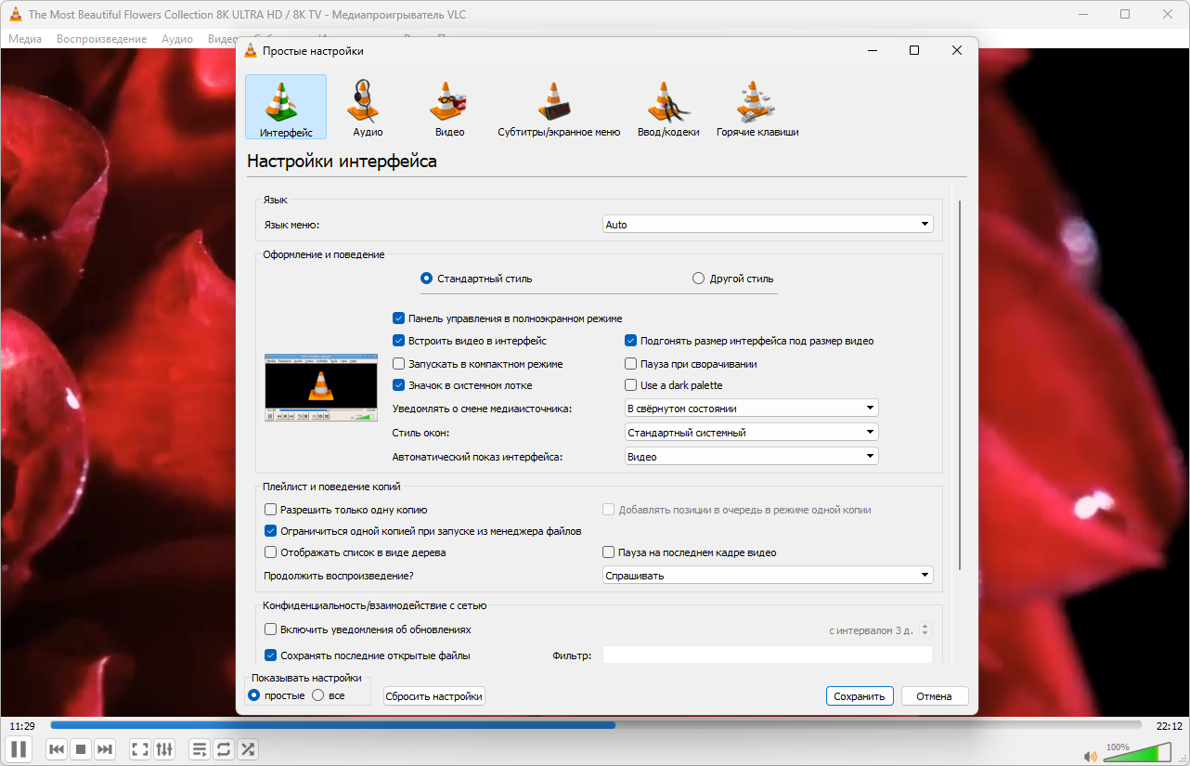Open the 'Стиль окон' dropdown

(751, 432)
